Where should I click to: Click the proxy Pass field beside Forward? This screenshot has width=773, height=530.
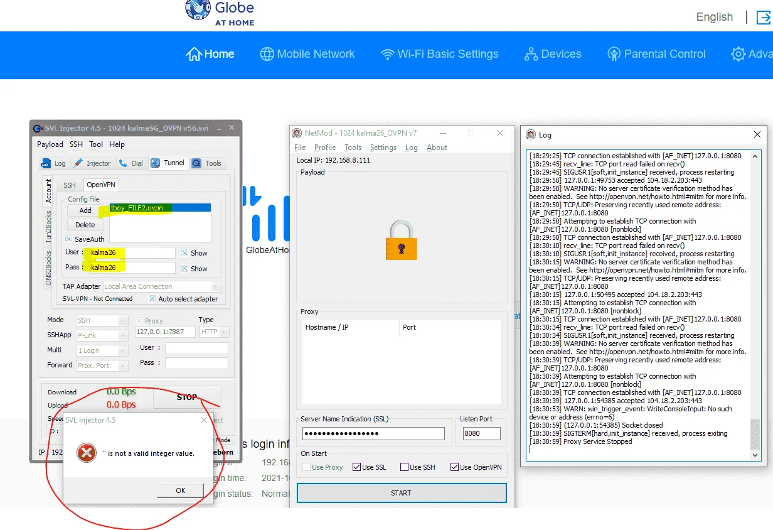pyautogui.click(x=196, y=363)
